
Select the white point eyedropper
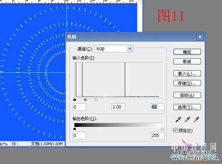197,119
